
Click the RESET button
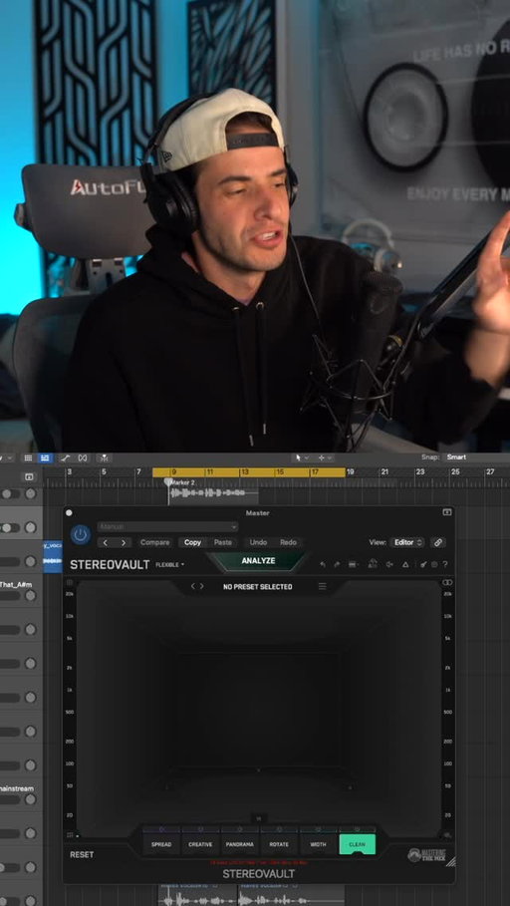(82, 854)
